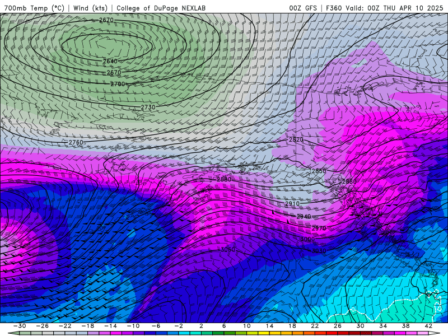Click the 'F360' forecast hour text
This screenshot has width=448, height=336.
point(334,8)
